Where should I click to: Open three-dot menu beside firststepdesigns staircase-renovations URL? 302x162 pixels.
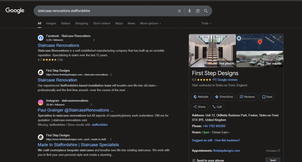pos(111,74)
